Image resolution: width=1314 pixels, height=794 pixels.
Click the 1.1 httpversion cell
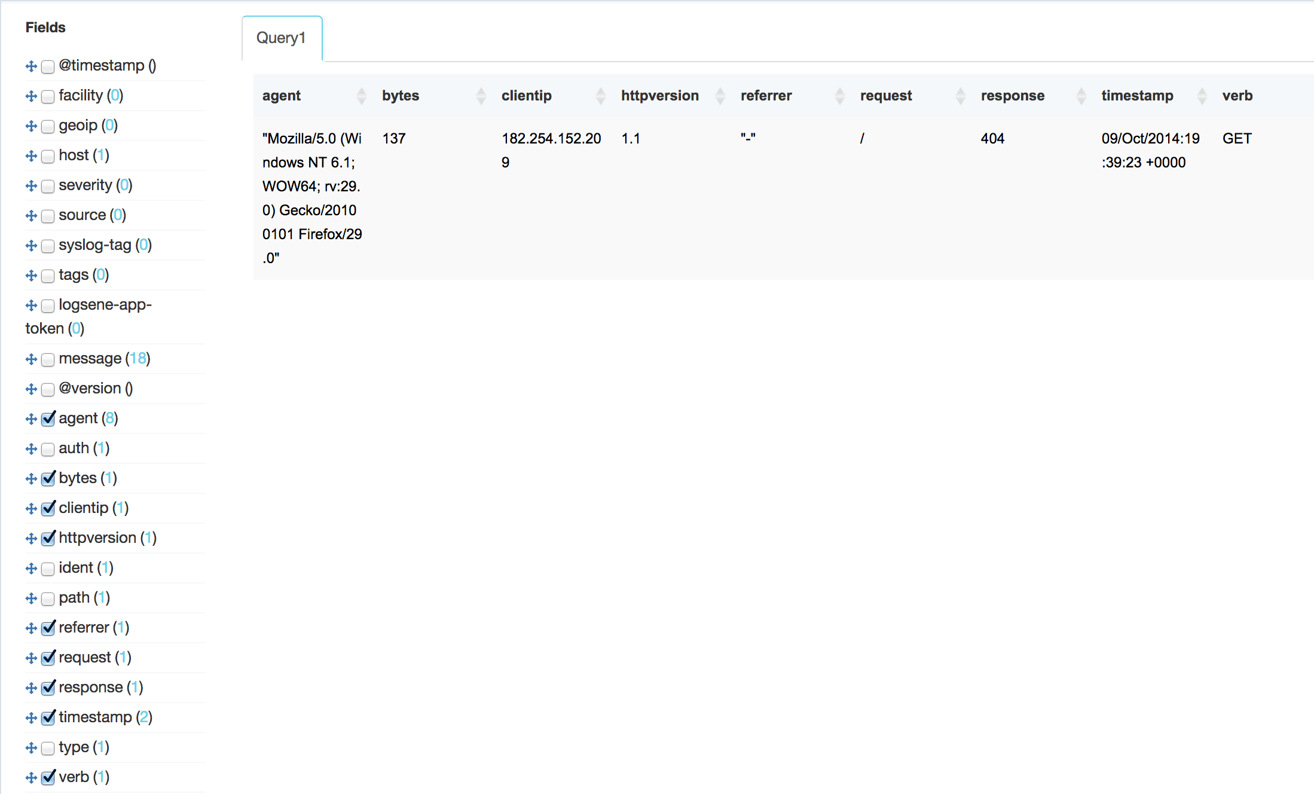[631, 139]
